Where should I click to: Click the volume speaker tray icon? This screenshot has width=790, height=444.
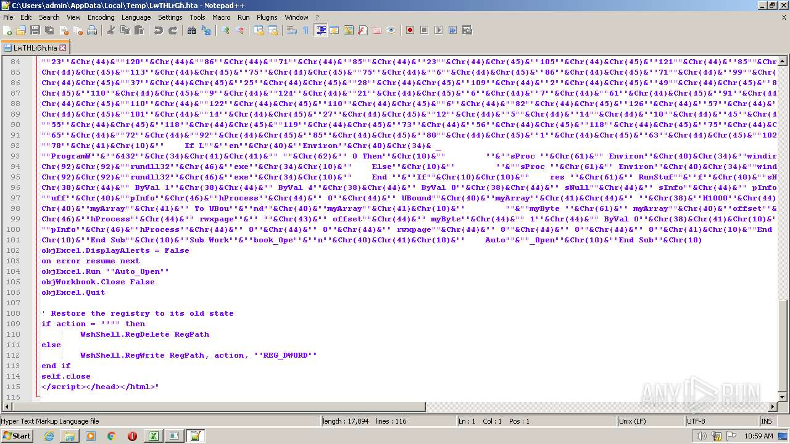701,436
